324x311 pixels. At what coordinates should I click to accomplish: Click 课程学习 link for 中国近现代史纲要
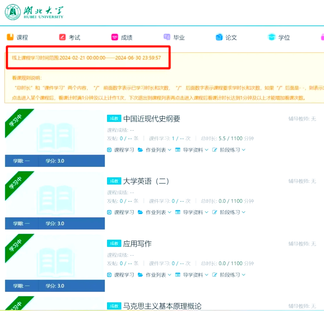click(x=124, y=150)
